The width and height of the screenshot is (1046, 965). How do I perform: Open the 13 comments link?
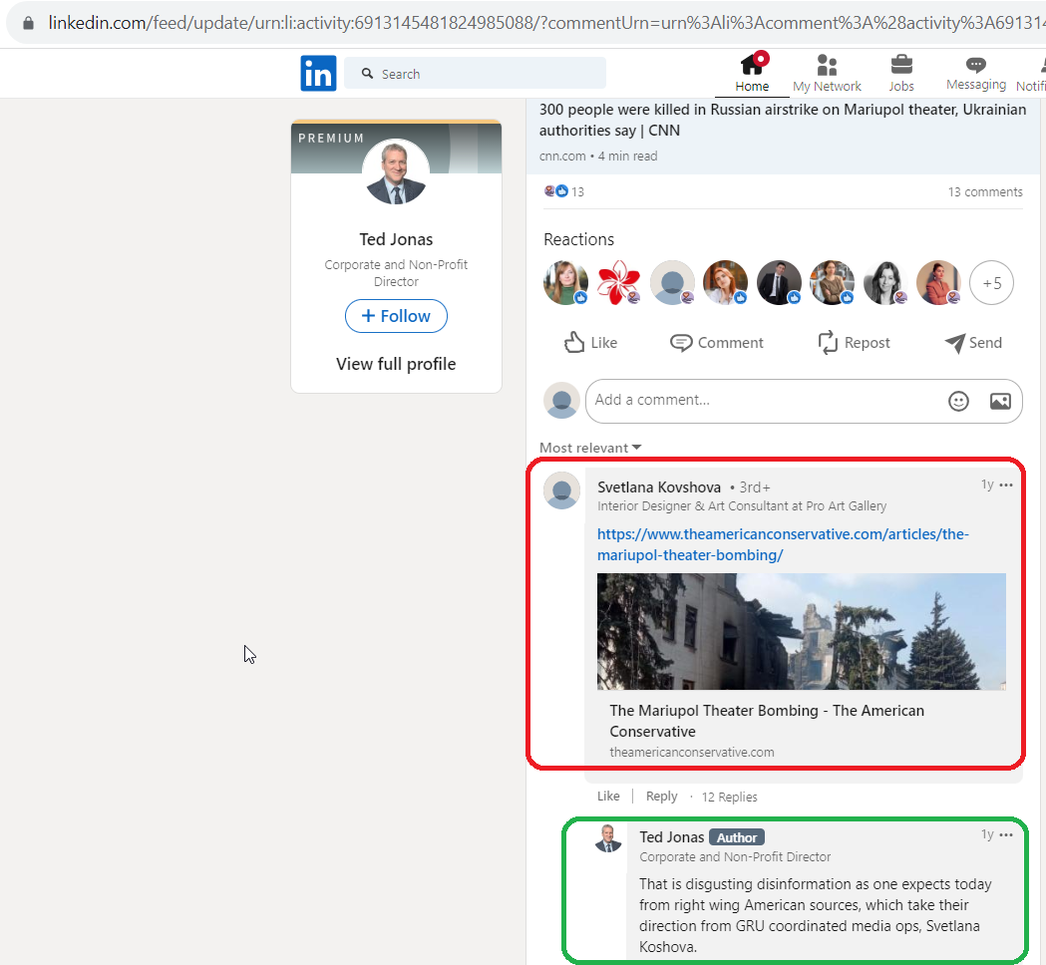[x=984, y=192]
